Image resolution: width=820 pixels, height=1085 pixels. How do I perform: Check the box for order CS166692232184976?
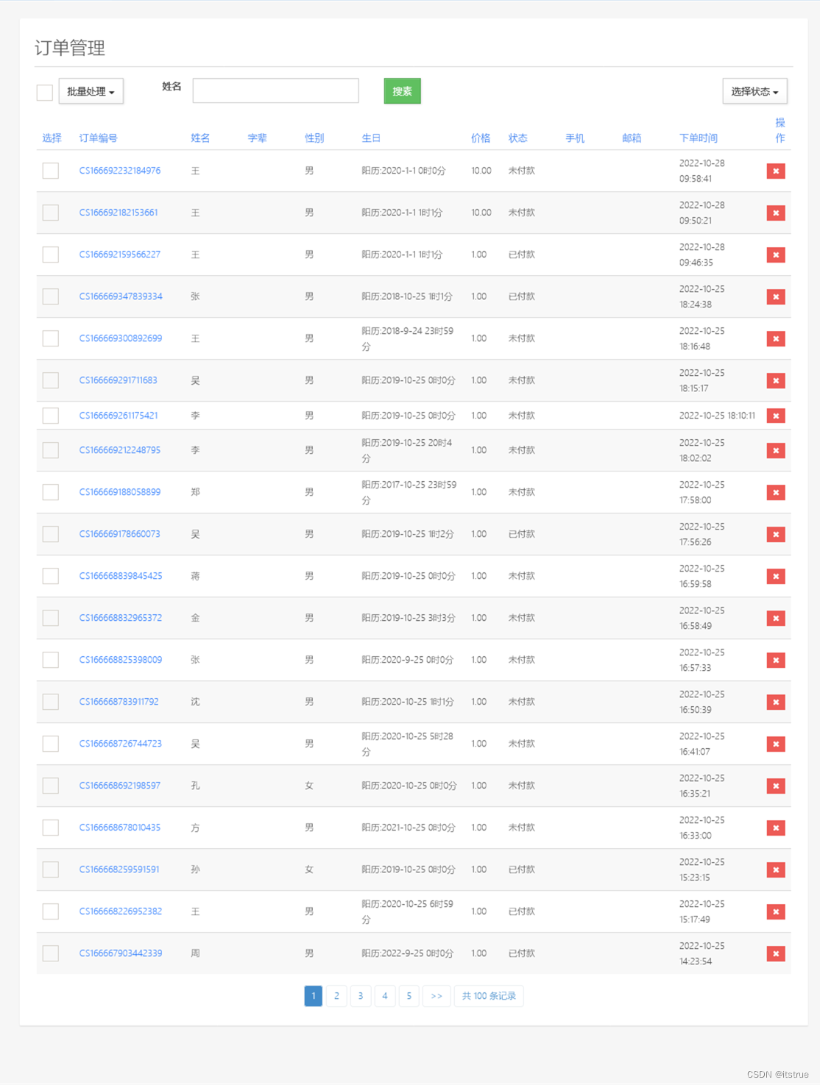tap(51, 171)
